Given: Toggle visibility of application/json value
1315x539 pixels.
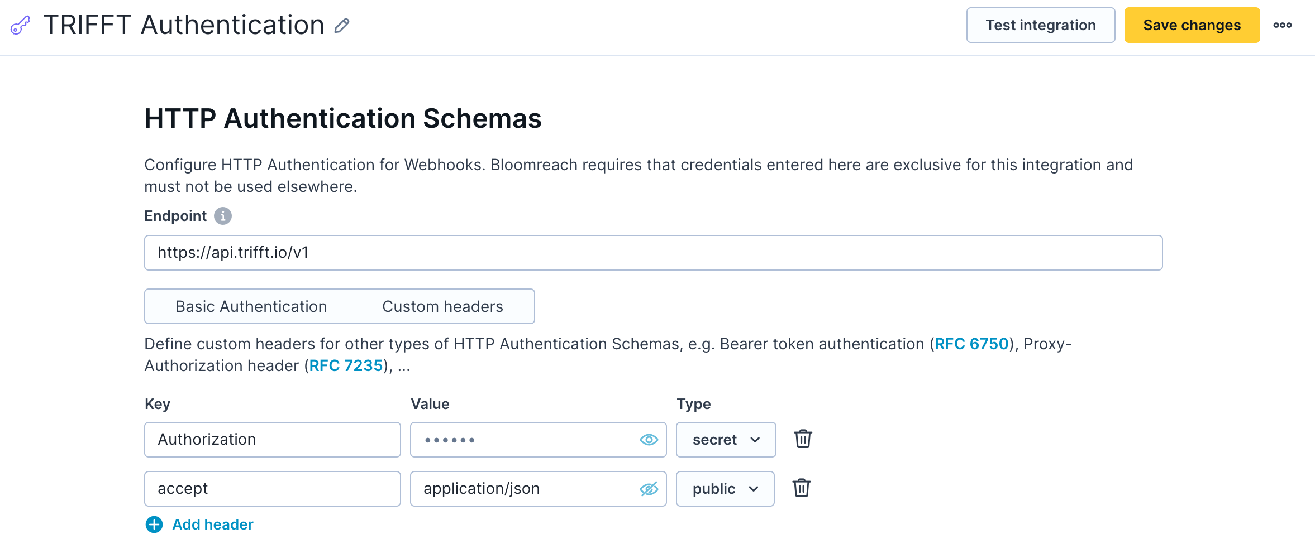Looking at the screenshot, I should tap(649, 489).
